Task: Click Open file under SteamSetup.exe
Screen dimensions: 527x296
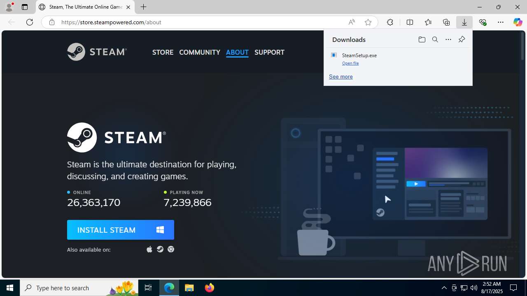Action: pyautogui.click(x=350, y=63)
